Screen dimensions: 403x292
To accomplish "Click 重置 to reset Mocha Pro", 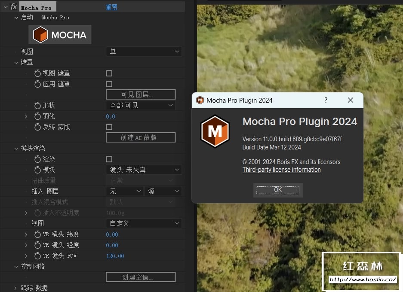I will (x=111, y=7).
